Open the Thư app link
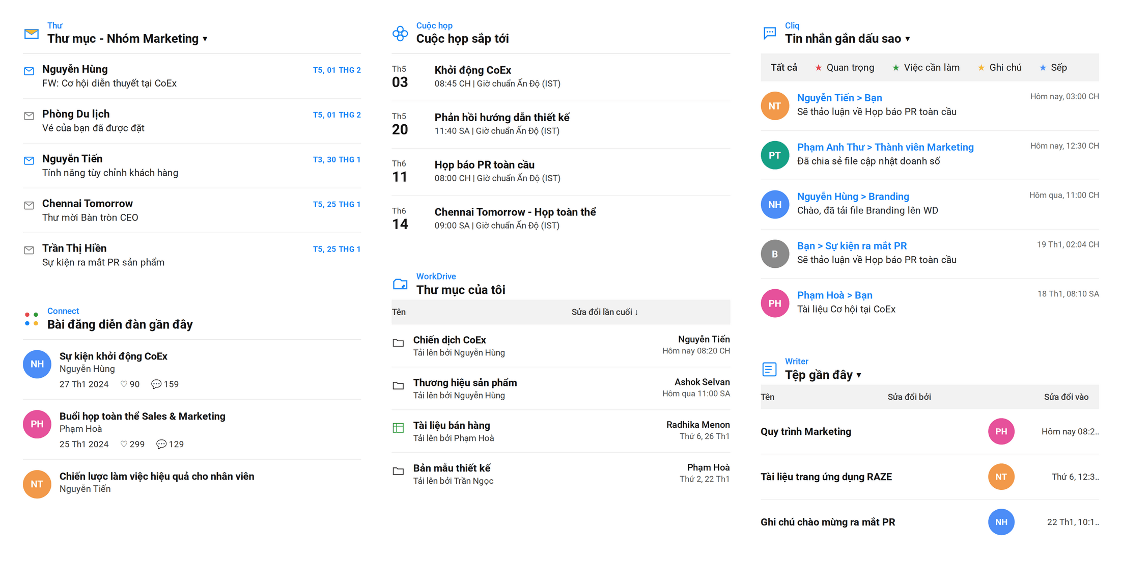The height and width of the screenshot is (582, 1122). (x=55, y=25)
